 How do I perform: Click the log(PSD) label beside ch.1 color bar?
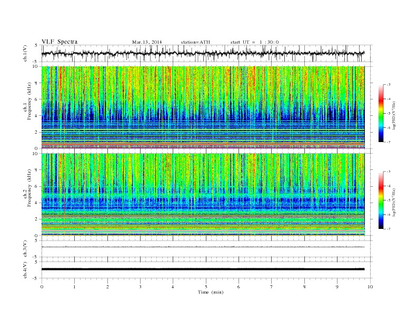click(394, 116)
